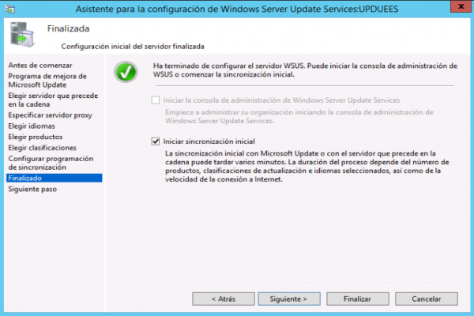Screen dimensions: 474x316
Task: Select the Antes de comenzar step
Action: coord(40,66)
